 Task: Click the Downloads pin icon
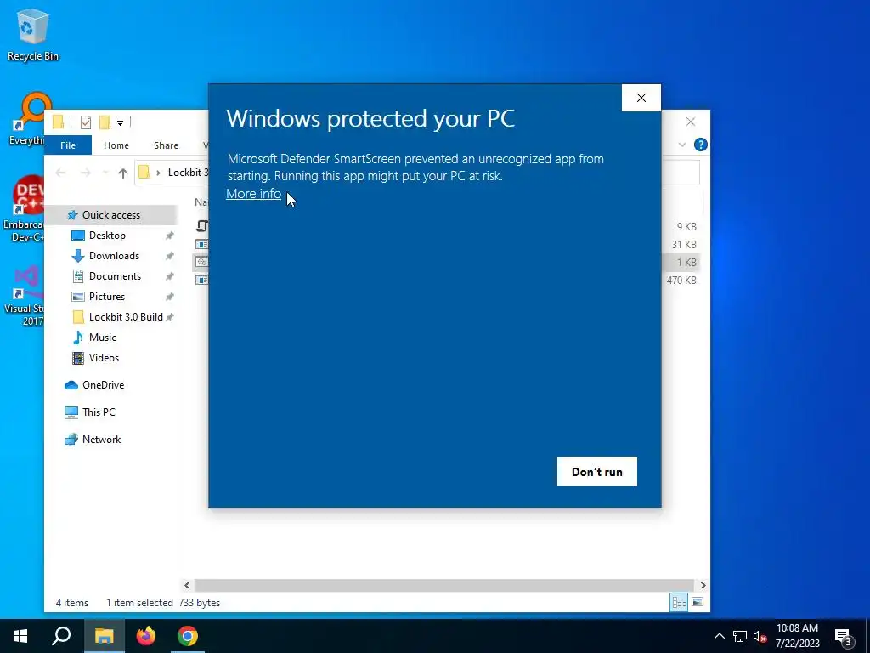point(170,256)
